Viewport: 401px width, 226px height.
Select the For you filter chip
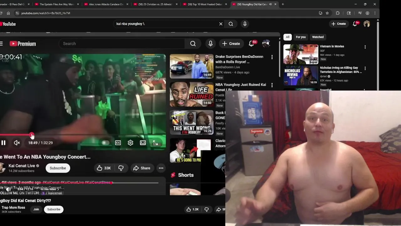[301, 37]
